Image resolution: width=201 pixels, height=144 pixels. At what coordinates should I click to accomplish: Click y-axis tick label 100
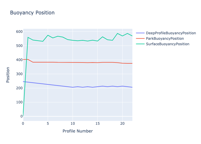(19, 102)
